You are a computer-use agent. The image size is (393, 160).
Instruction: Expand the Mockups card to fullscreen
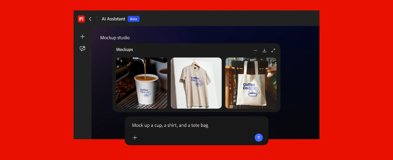(273, 50)
